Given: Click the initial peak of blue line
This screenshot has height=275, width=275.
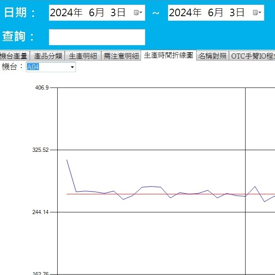Looking at the screenshot, I should pyautogui.click(x=67, y=160).
